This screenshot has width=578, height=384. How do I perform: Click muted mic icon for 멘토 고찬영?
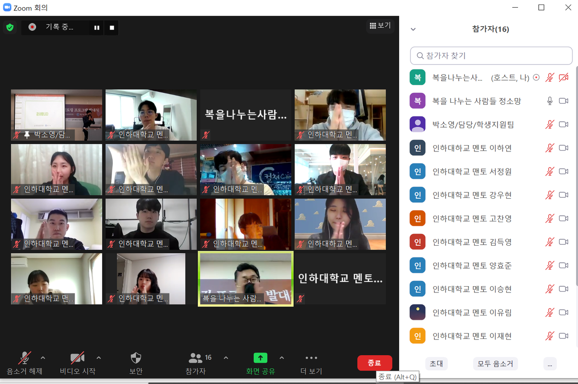pos(550,218)
